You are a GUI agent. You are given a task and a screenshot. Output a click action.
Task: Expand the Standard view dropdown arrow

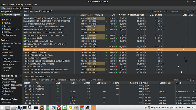pyautogui.click(x=164, y=11)
